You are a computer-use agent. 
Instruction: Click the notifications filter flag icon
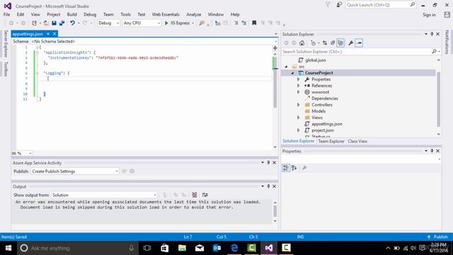point(328,5)
